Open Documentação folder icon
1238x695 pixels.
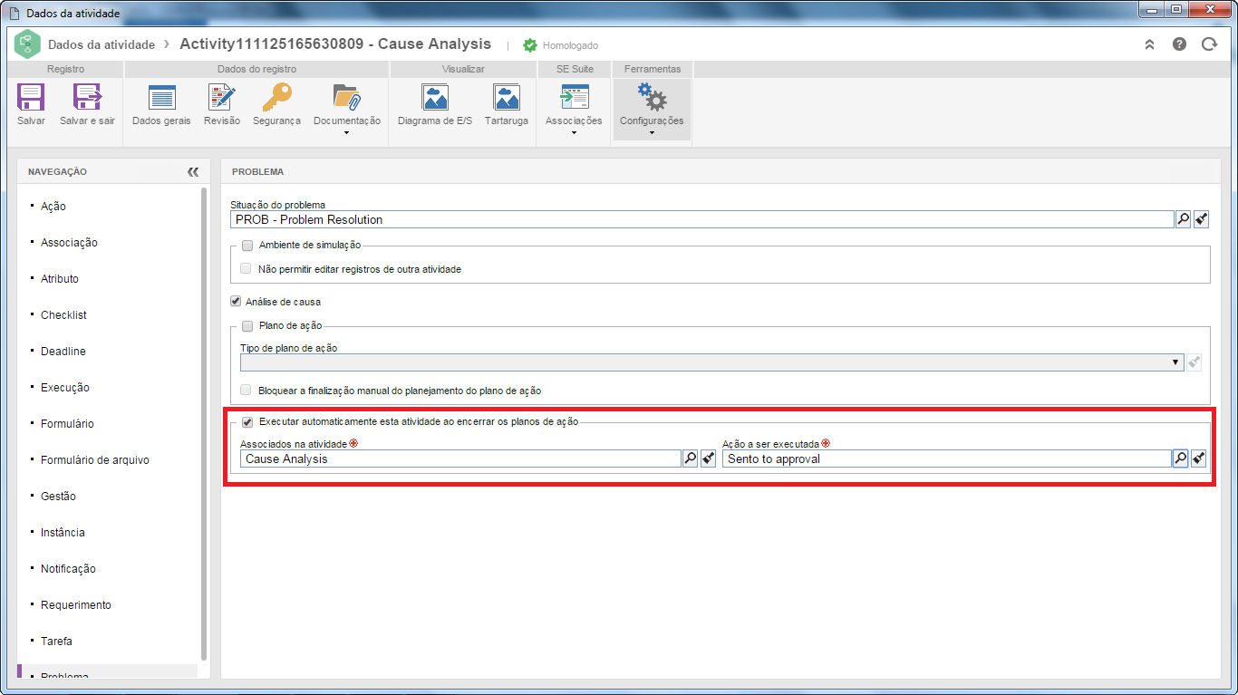[347, 97]
